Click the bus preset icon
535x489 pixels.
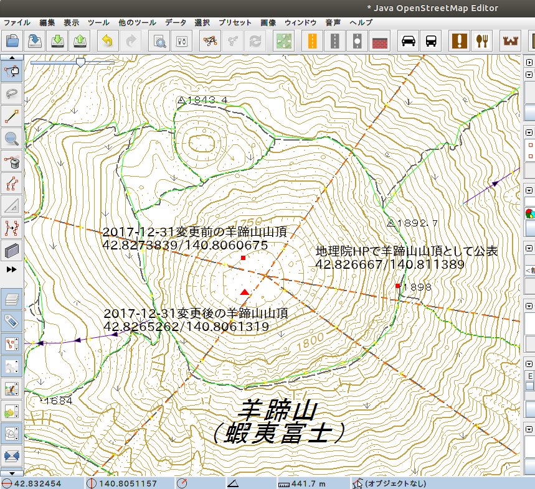[x=431, y=41]
